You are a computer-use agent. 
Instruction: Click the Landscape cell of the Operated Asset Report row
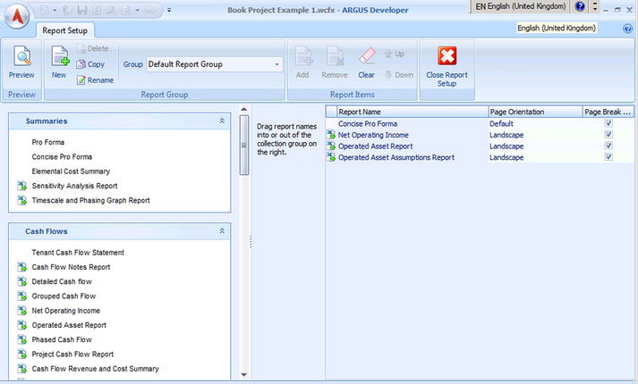(535, 146)
